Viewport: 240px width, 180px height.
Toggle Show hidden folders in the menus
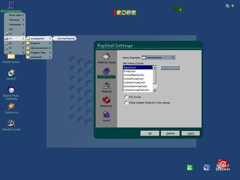point(126,103)
